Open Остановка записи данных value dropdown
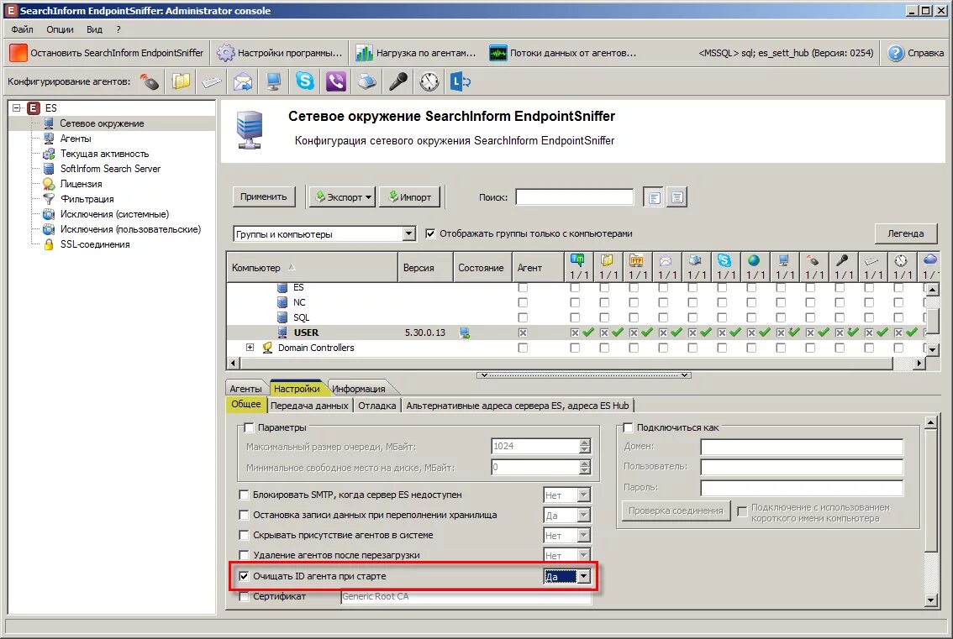The width and height of the screenshot is (953, 639). (x=583, y=515)
